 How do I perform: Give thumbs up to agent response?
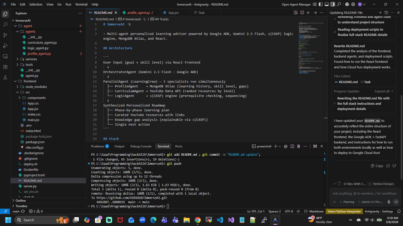point(388,166)
